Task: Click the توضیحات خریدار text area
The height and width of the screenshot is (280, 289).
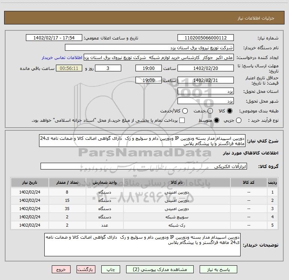Action: pos(142,245)
